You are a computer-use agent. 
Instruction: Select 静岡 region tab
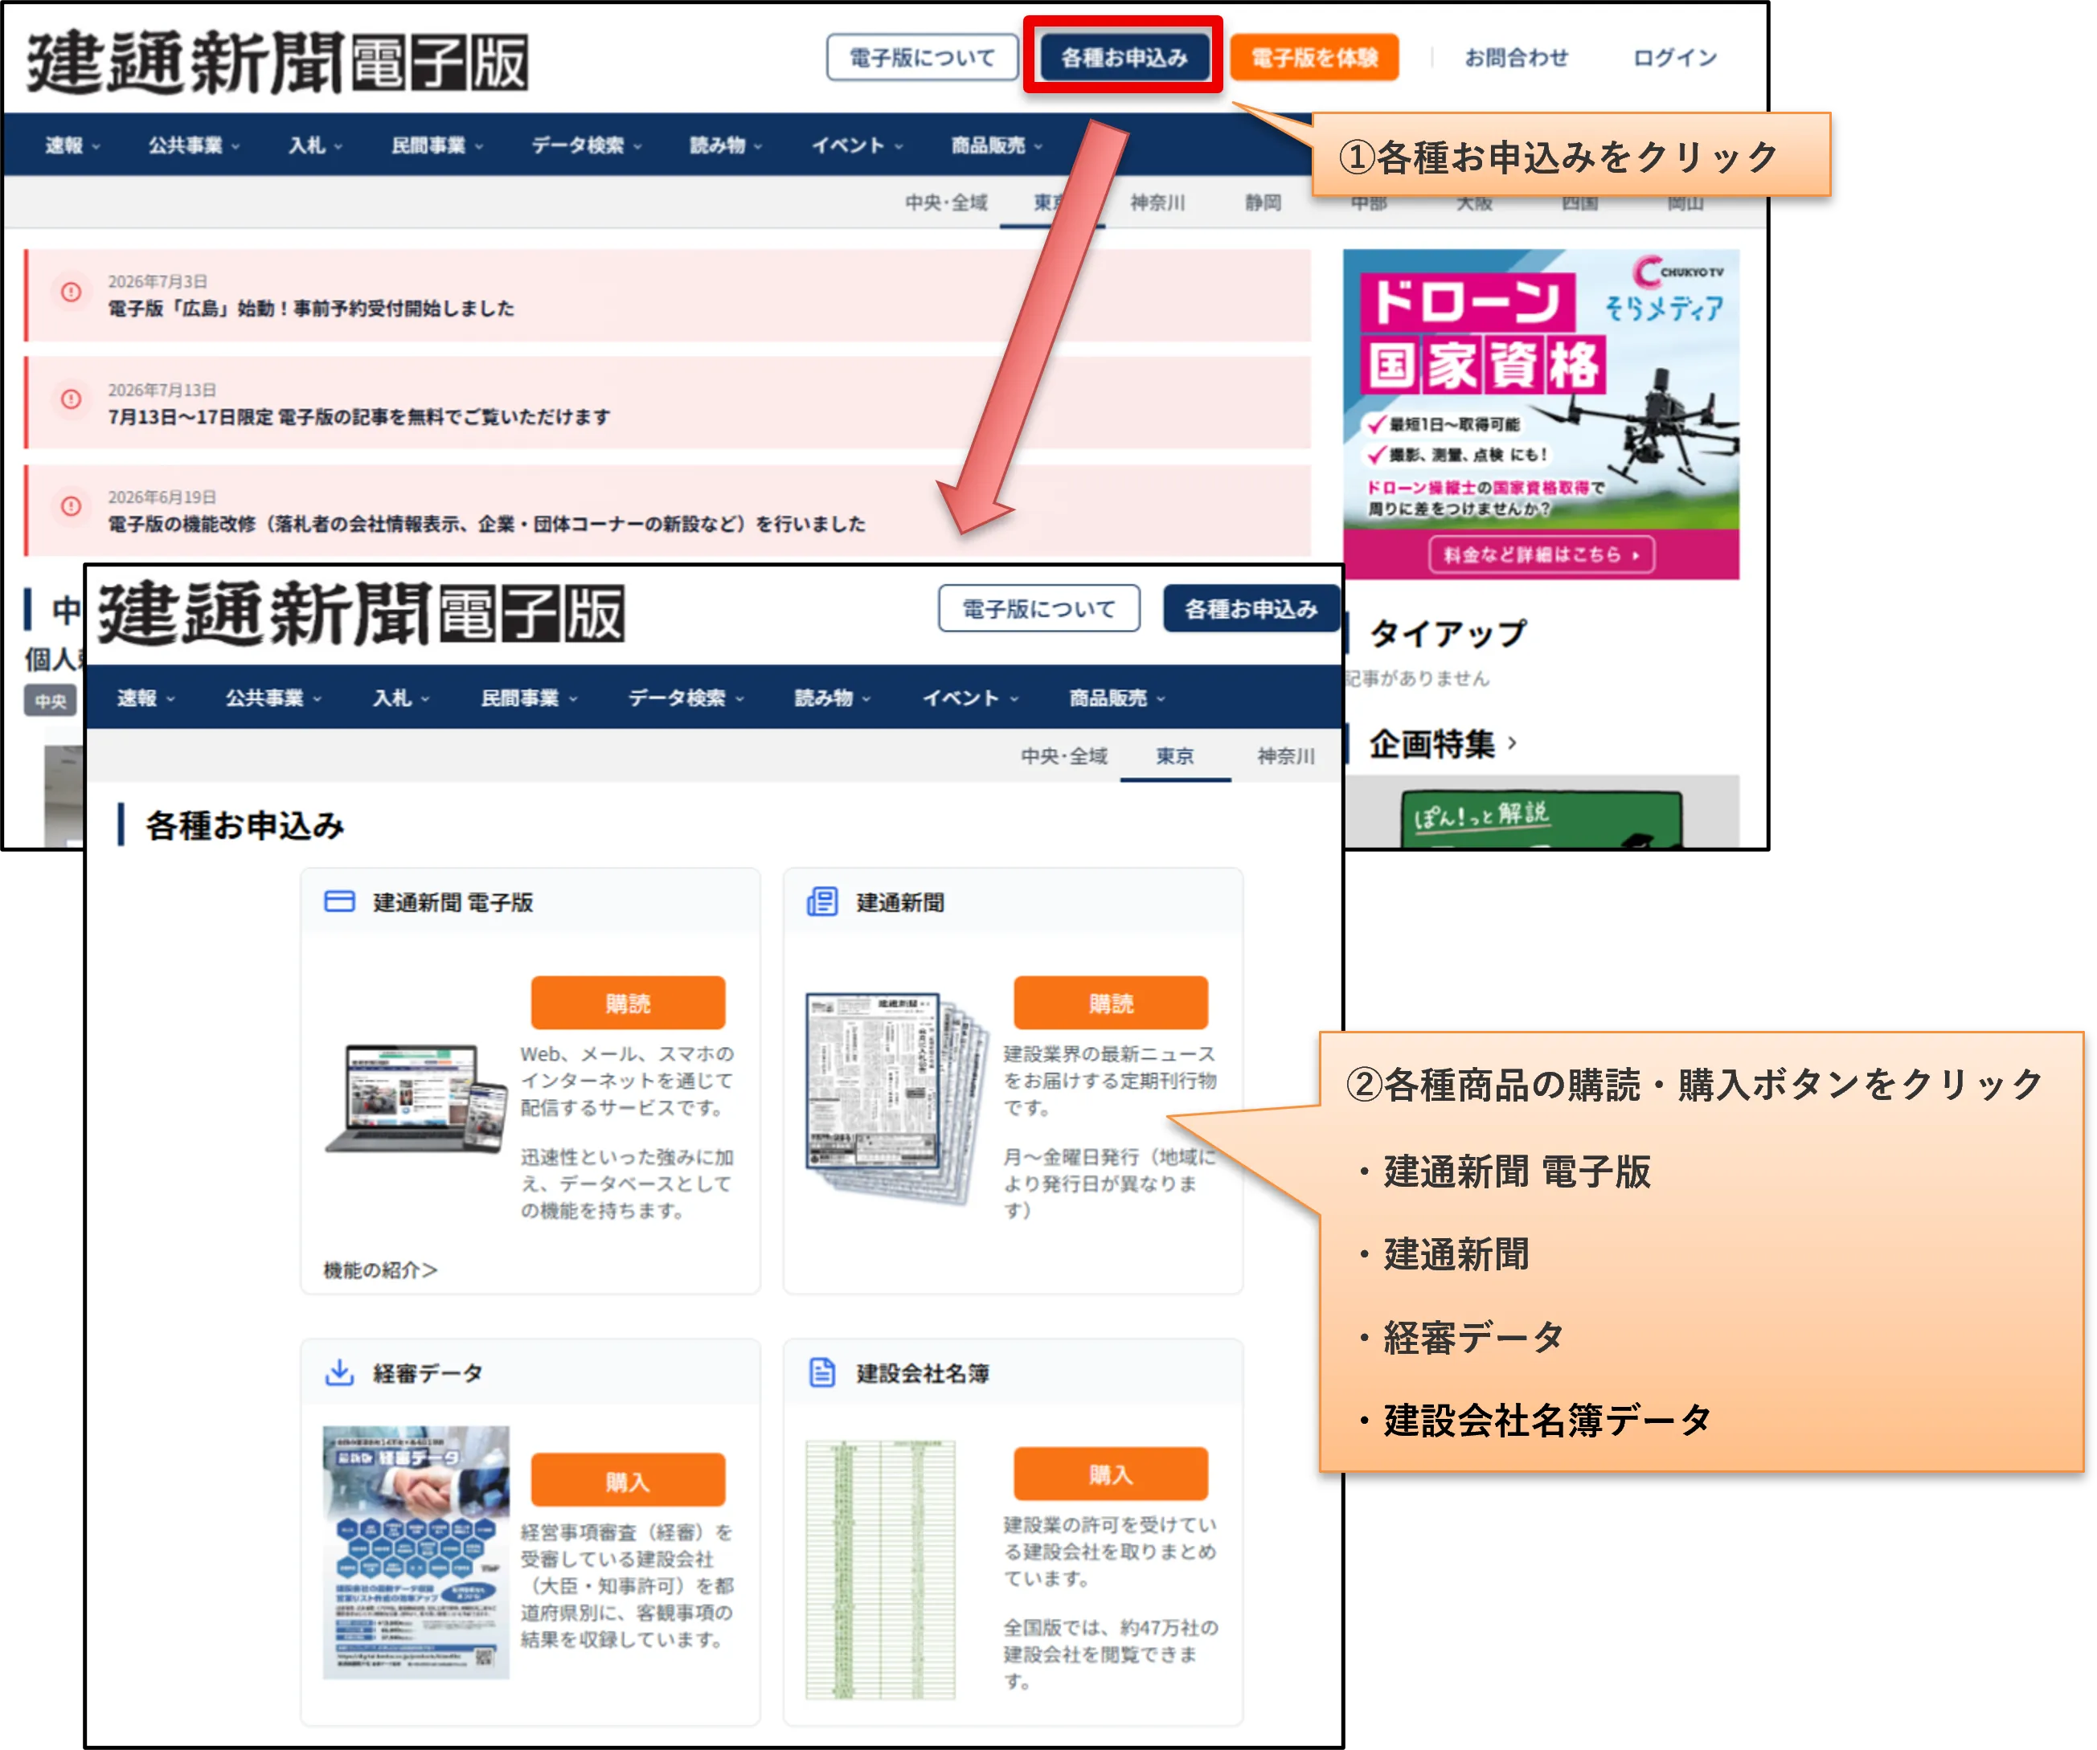pyautogui.click(x=1262, y=202)
